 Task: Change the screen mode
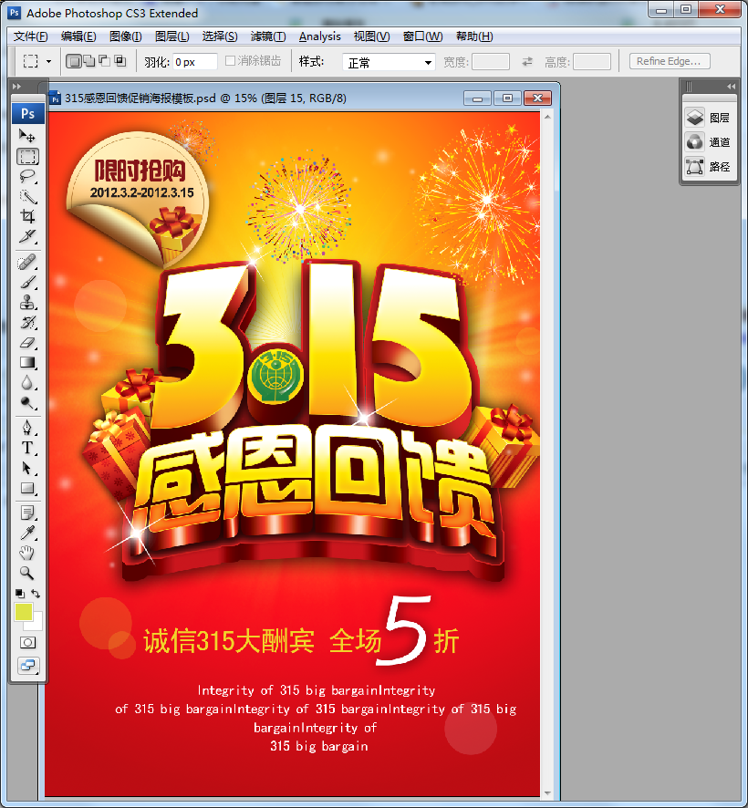[x=28, y=665]
